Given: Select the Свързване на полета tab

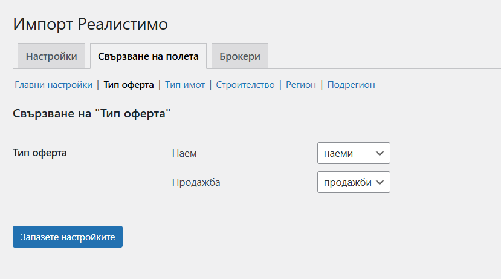Looking at the screenshot, I should 148,56.
